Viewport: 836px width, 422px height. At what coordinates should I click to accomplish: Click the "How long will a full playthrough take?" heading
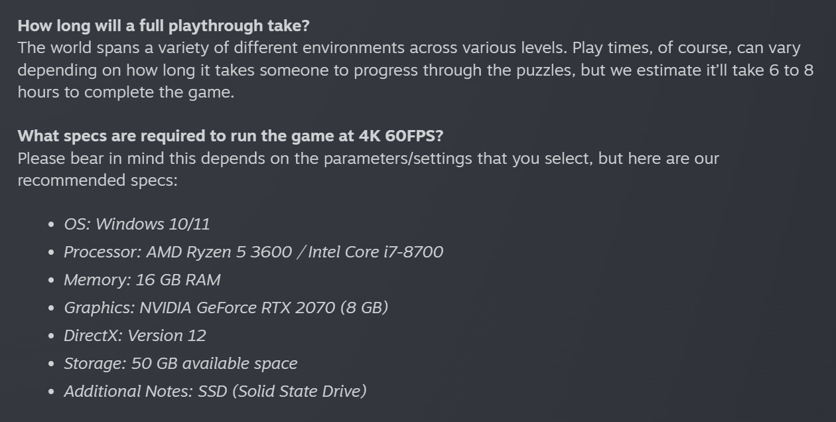163,26
